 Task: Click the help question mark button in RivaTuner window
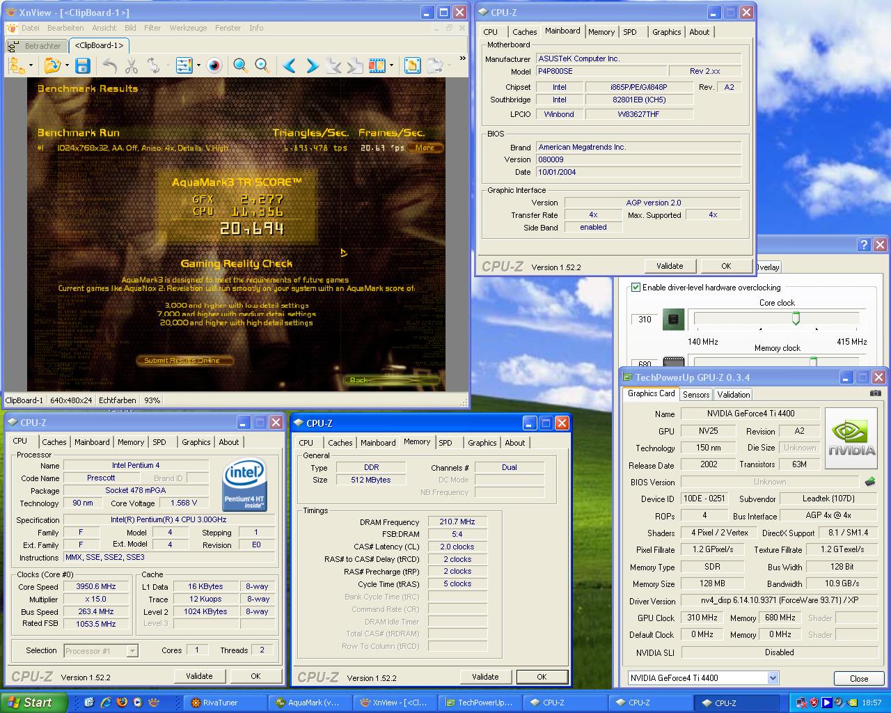[864, 244]
